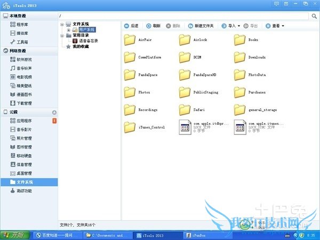The width and height of the screenshot is (320, 240).
Task: Click the 后退 back button
Action: 131,26
